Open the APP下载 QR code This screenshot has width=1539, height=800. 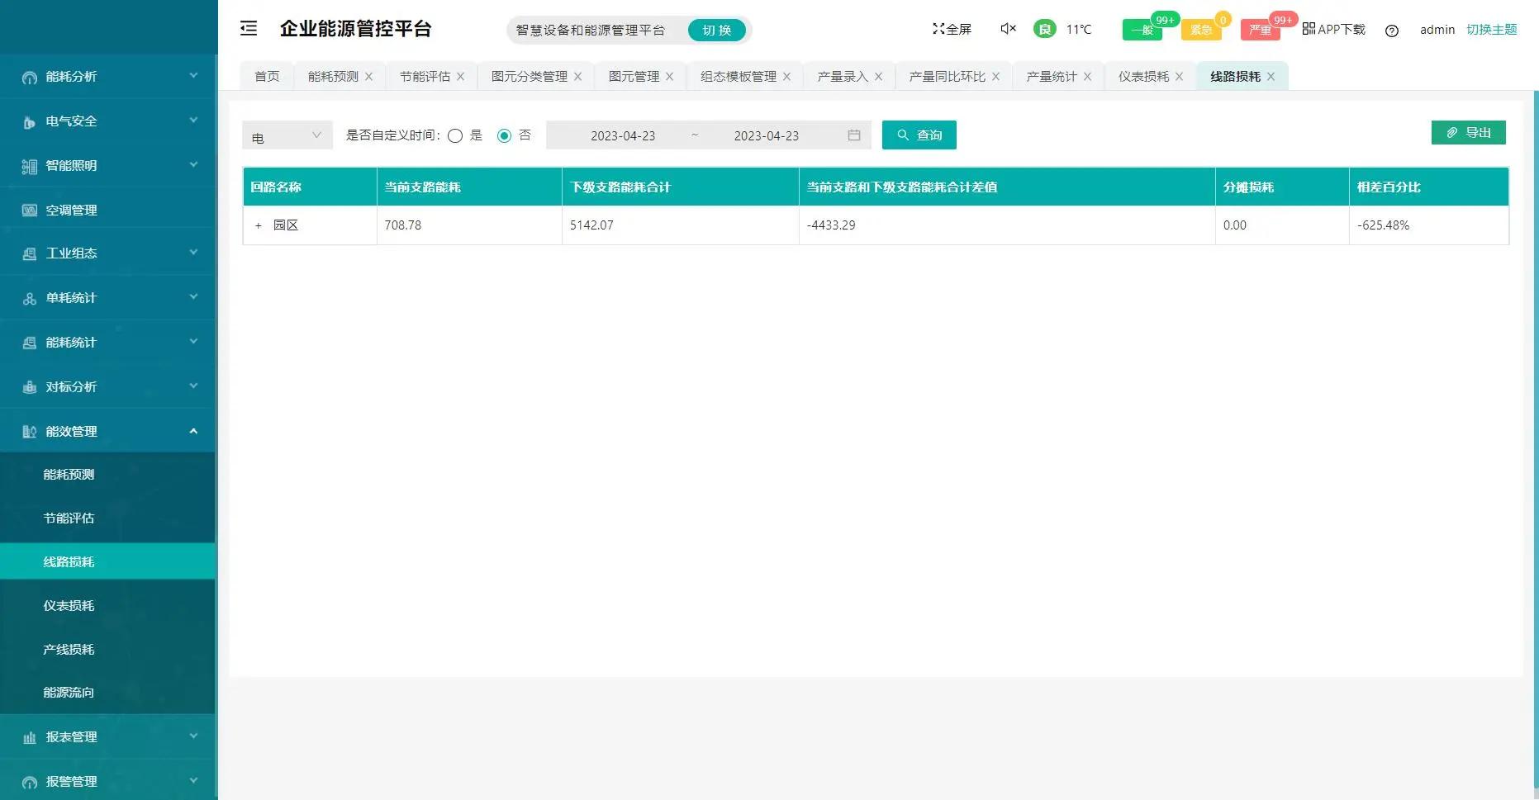pos(1333,29)
